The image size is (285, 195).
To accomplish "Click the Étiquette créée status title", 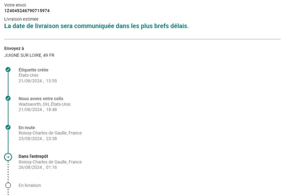I will (x=33, y=70).
